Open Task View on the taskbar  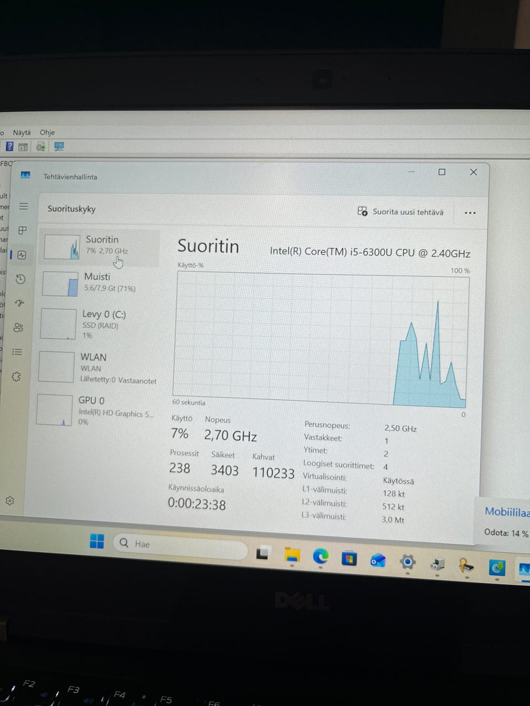[263, 553]
